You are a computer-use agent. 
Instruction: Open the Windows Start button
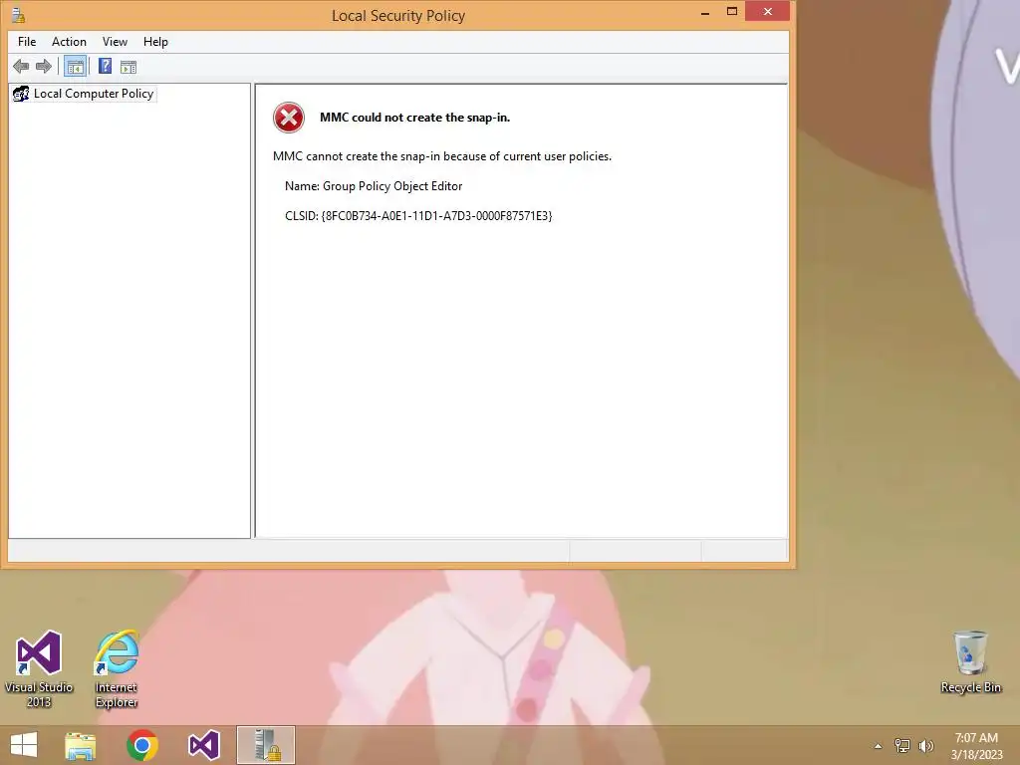click(24, 745)
